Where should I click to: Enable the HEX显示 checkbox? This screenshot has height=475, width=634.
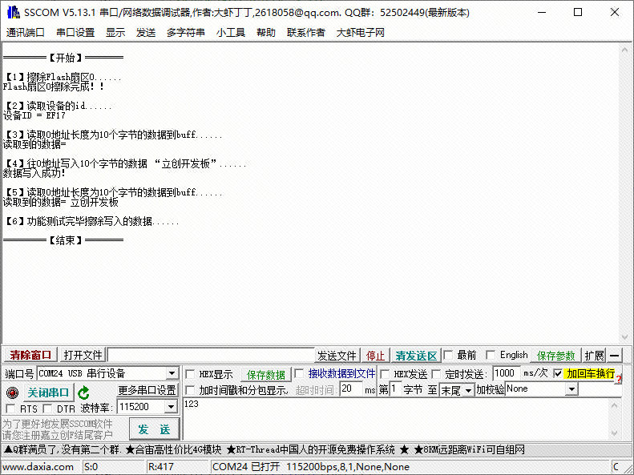190,374
